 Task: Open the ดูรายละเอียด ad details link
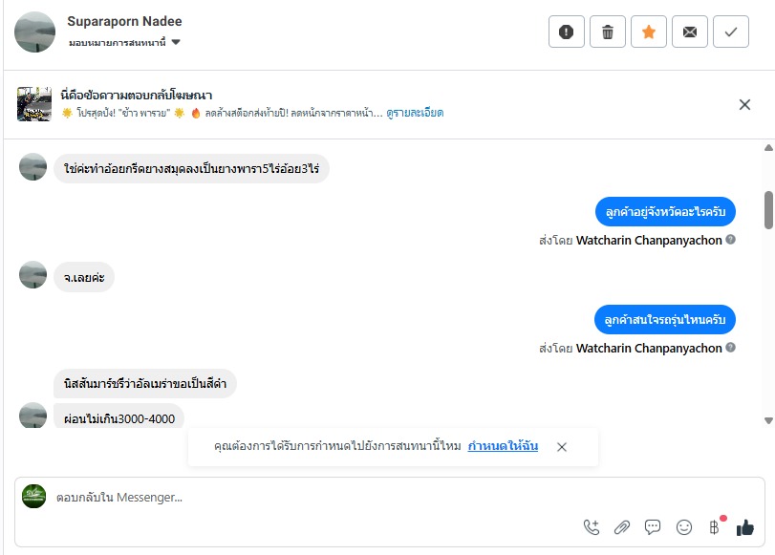(x=415, y=113)
